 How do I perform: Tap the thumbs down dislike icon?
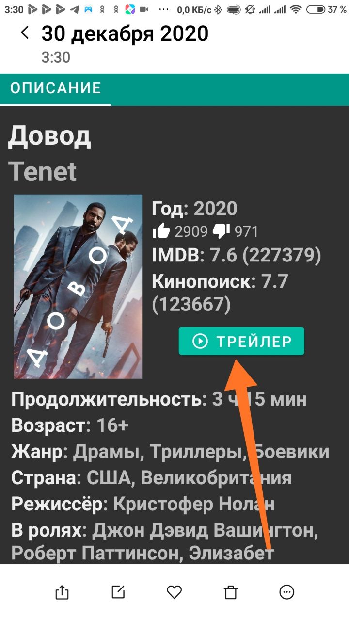221,231
